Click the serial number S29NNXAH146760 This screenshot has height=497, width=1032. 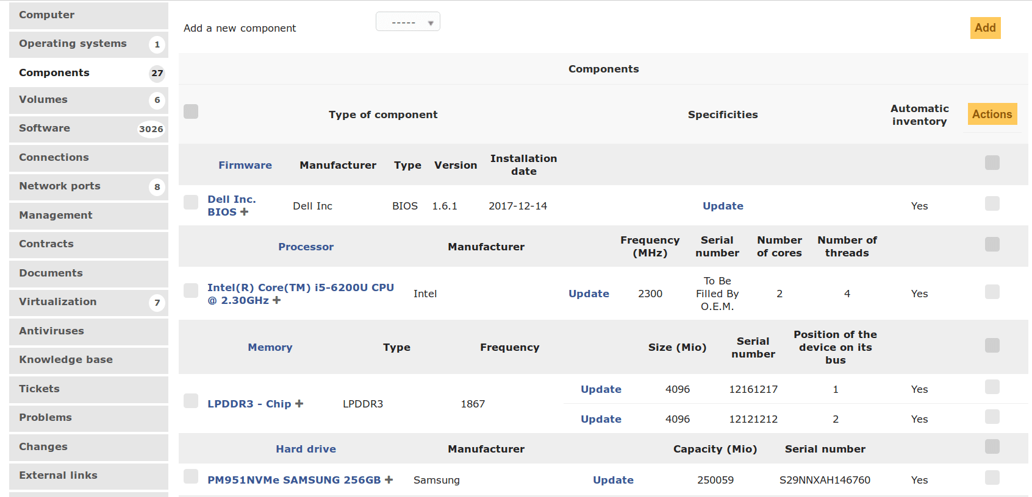(825, 480)
